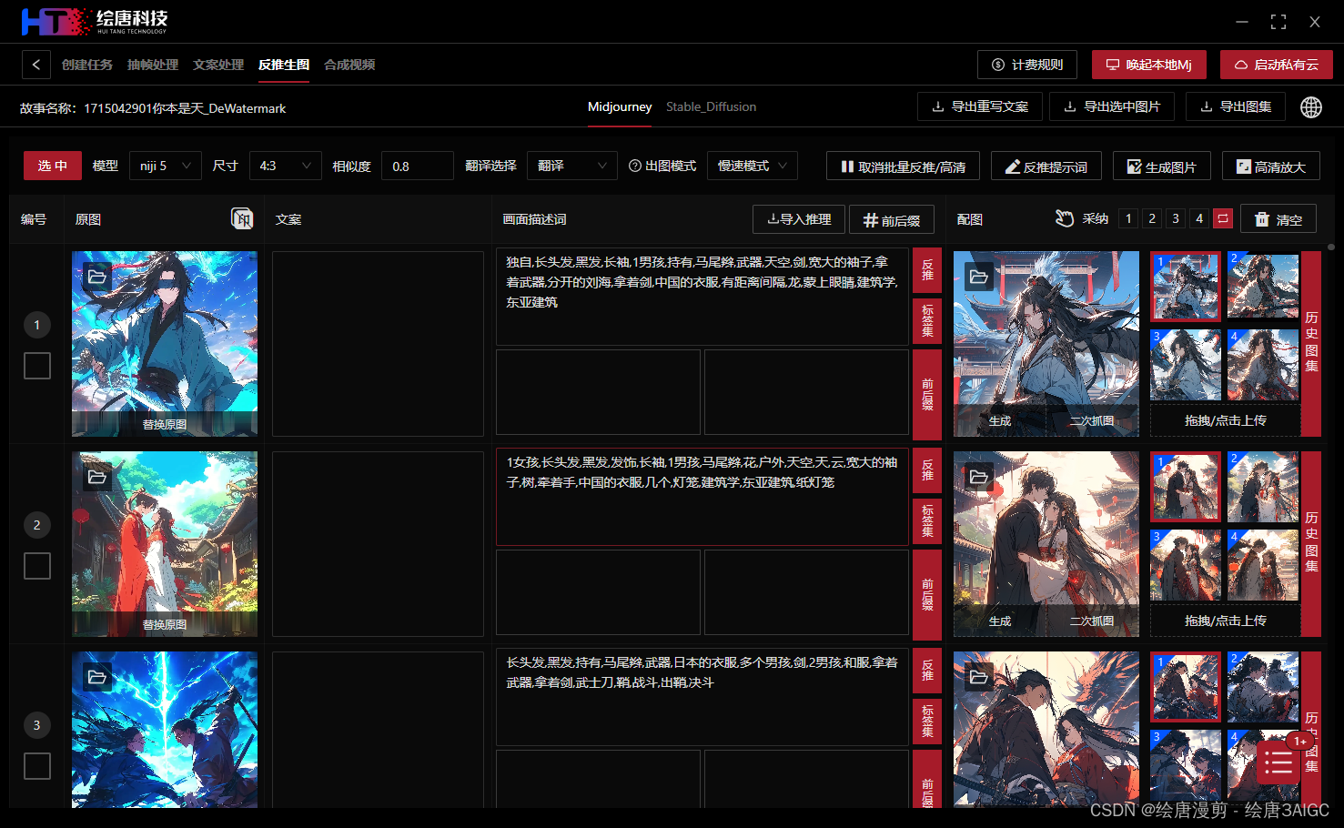Open the 慢速模式 mode dropdown
This screenshot has height=828, width=1344.
753,166
